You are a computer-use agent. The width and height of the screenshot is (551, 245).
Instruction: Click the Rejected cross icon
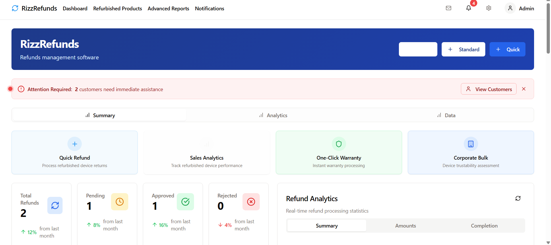tap(251, 202)
